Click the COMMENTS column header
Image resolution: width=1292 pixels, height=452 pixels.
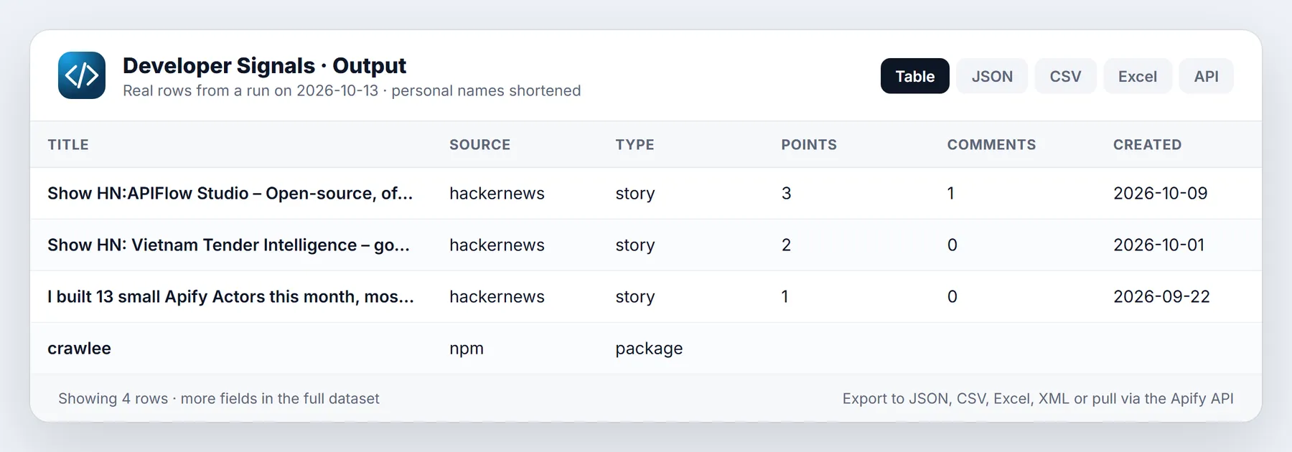click(991, 145)
